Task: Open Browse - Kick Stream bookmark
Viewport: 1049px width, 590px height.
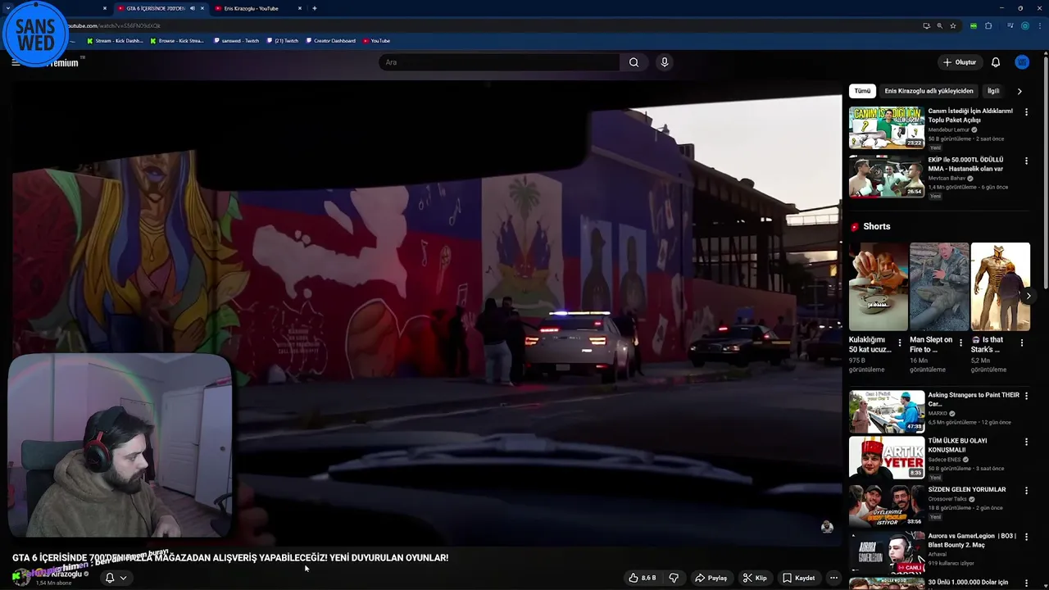Action: click(x=177, y=40)
